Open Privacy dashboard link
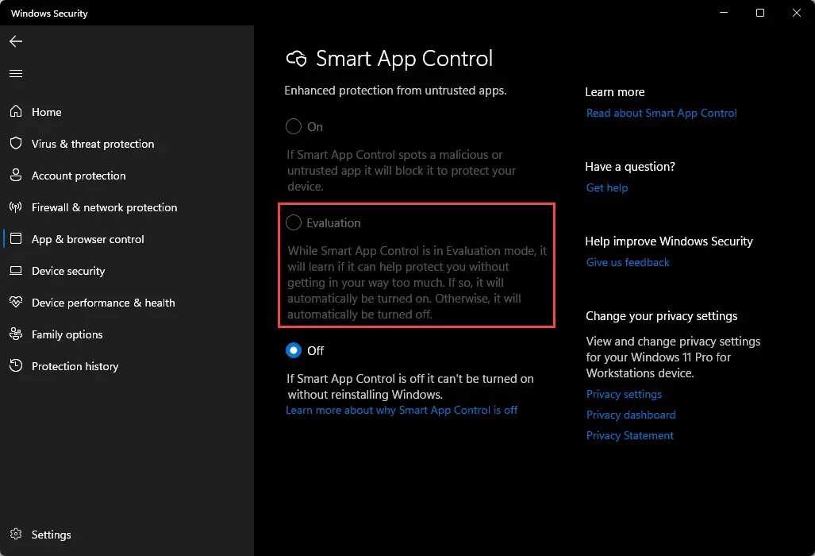This screenshot has height=556, width=815. tap(630, 415)
